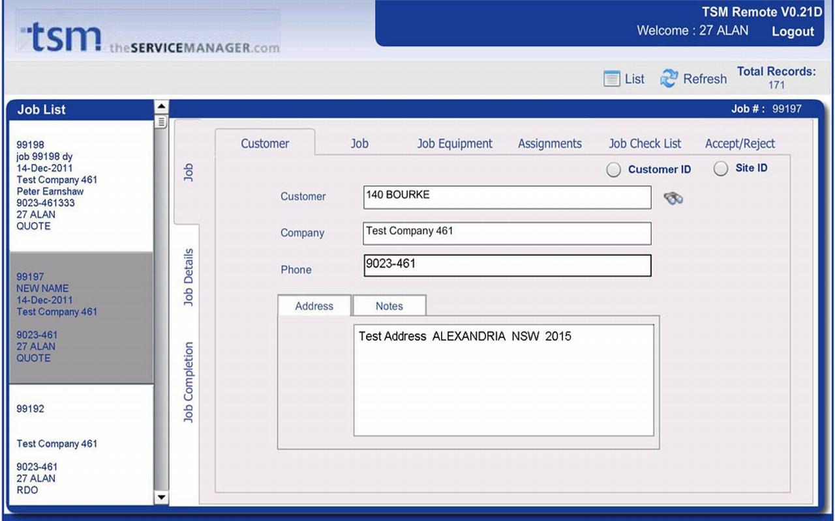The width and height of the screenshot is (835, 521).
Task: Click the TSM Remote V0.21D version text
Action: [762, 12]
